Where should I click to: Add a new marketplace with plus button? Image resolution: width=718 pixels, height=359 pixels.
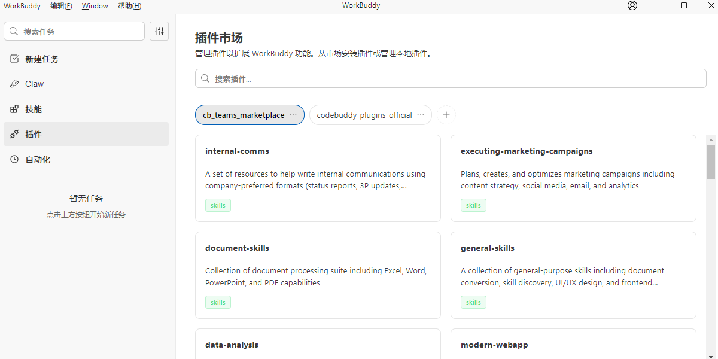pyautogui.click(x=446, y=115)
